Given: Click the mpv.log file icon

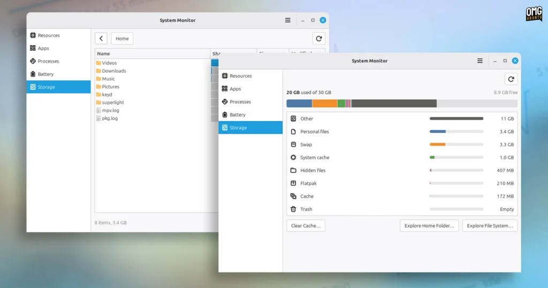Looking at the screenshot, I should 98,110.
